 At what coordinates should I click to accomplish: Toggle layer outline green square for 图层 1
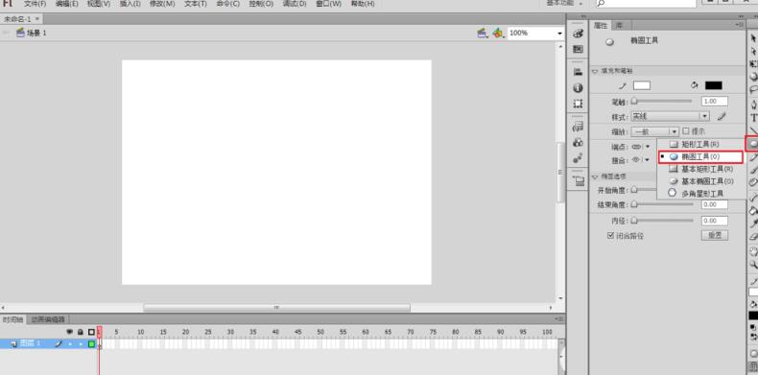91,343
